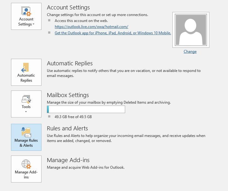Click the Get the Outlook app link
228x191 pixels.
pos(113,33)
